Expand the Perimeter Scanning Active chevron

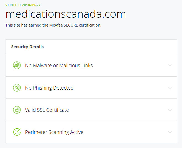(x=170, y=132)
